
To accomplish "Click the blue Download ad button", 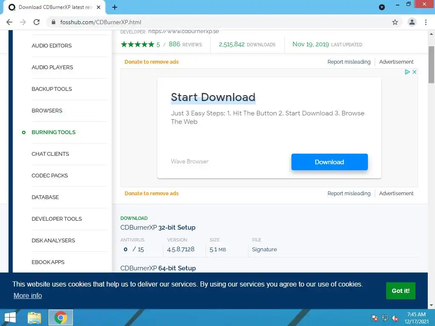I will point(330,162).
